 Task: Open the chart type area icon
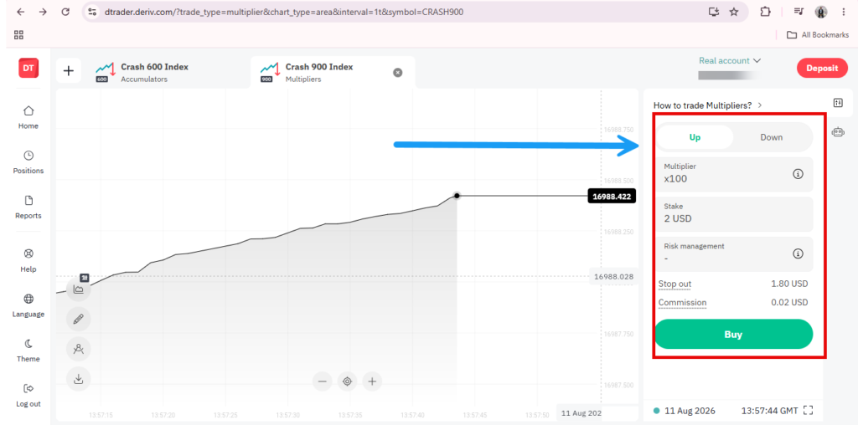pyautogui.click(x=78, y=289)
